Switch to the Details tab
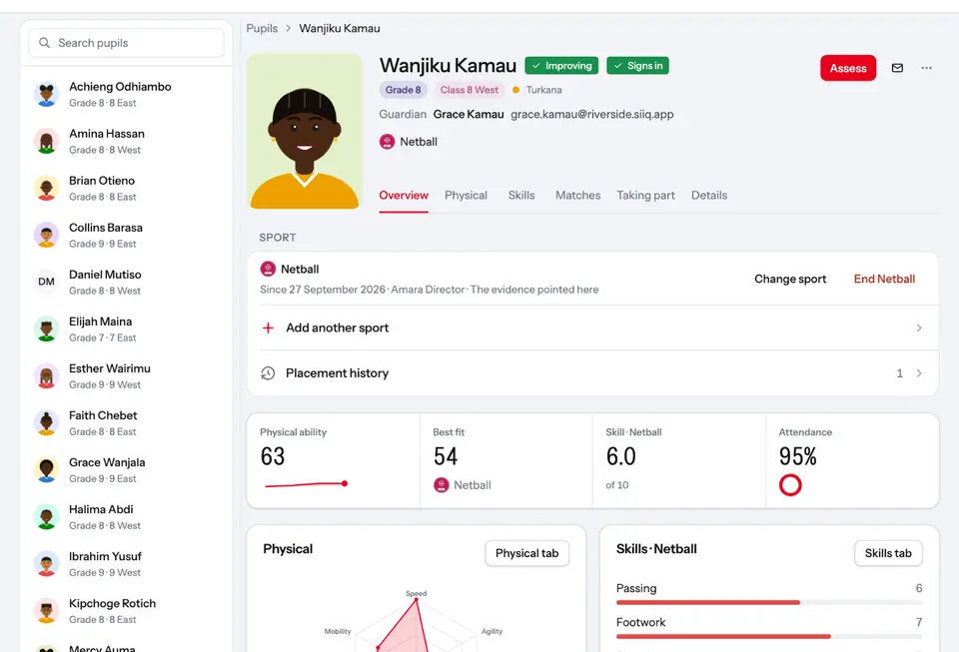Viewport: 959px width, 652px height. (709, 196)
